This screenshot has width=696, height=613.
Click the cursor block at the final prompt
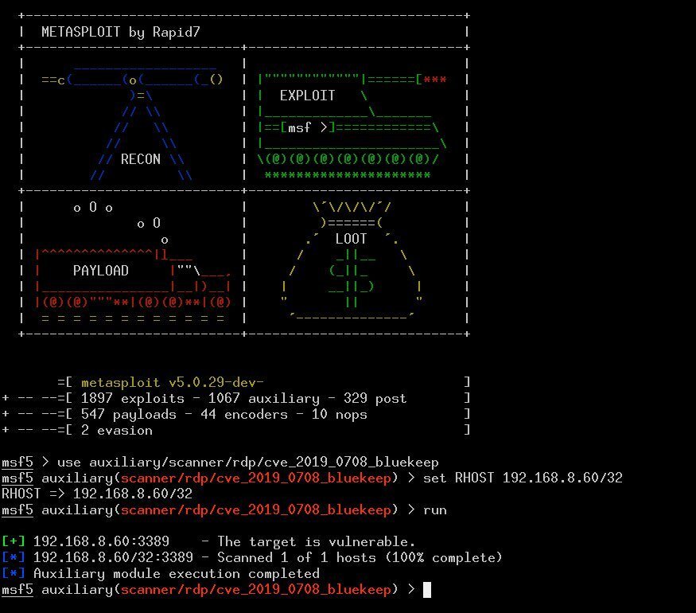427,589
